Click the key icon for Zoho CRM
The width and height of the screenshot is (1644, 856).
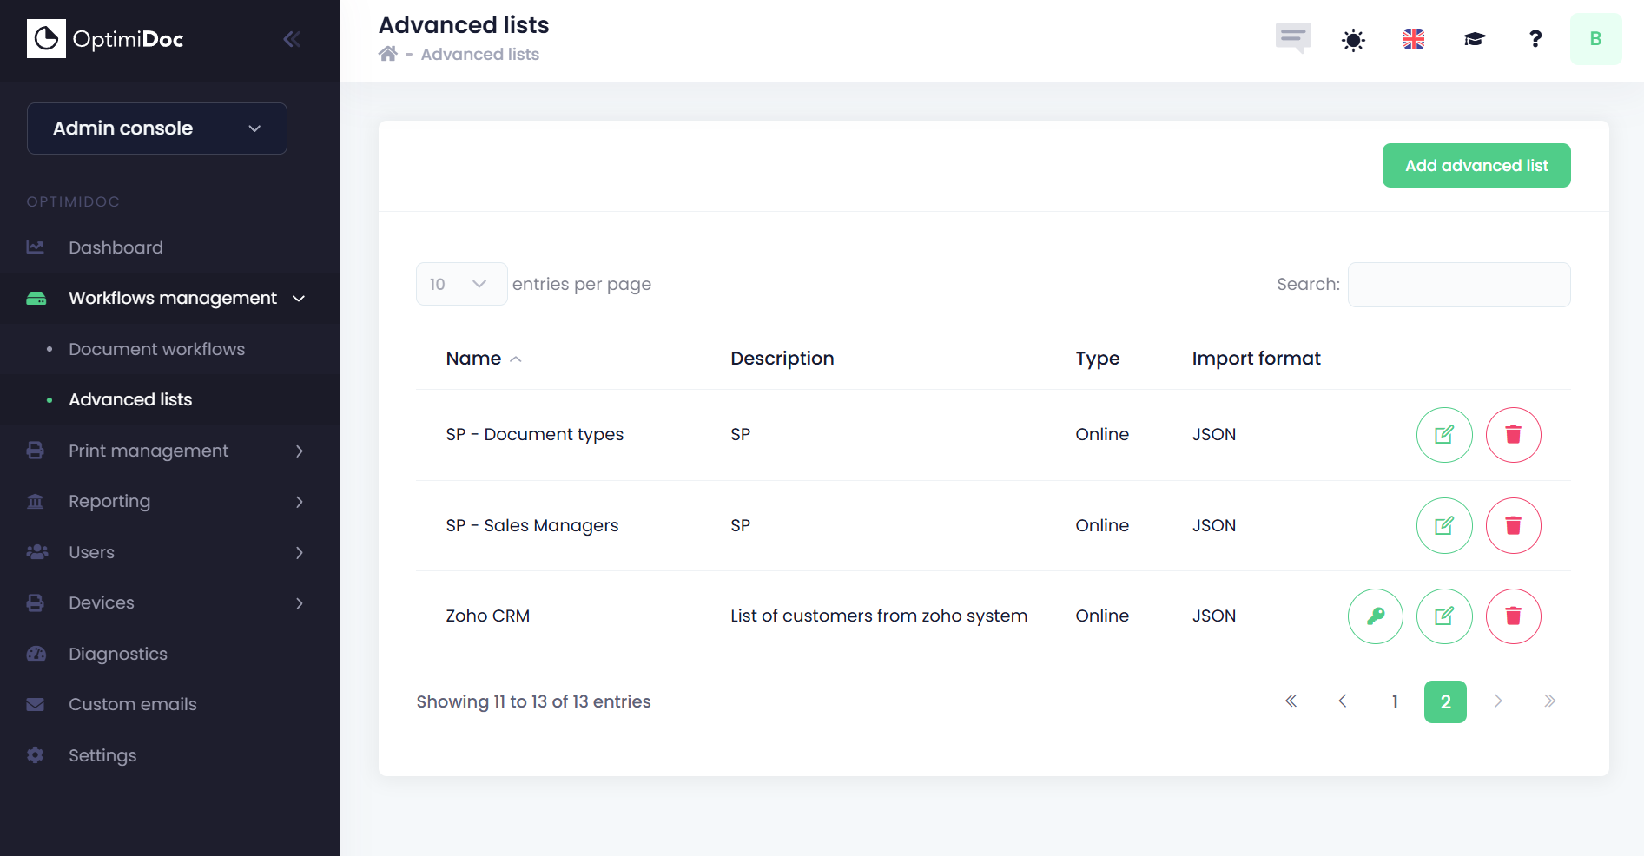pyautogui.click(x=1375, y=616)
